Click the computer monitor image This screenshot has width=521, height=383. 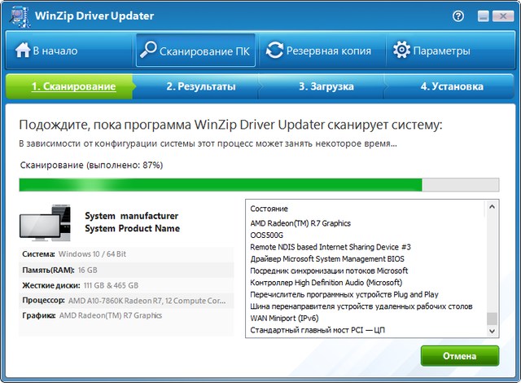(x=46, y=222)
